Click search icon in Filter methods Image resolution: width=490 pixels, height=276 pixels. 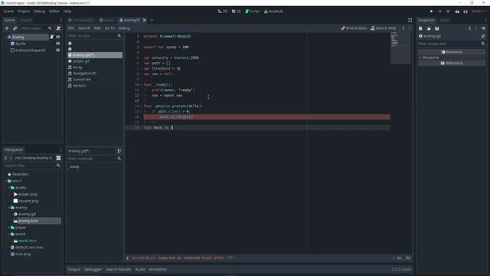119,159
